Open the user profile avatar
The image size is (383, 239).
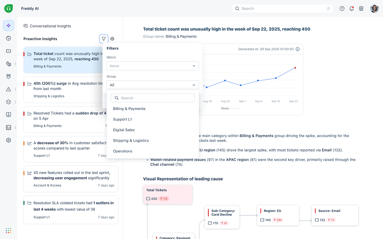pos(374,9)
